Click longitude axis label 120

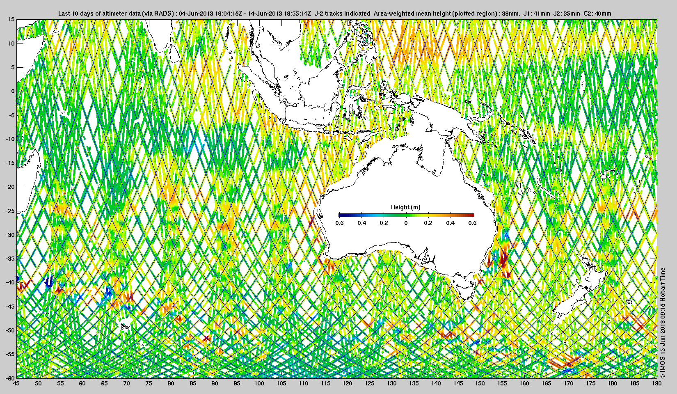[348, 383]
